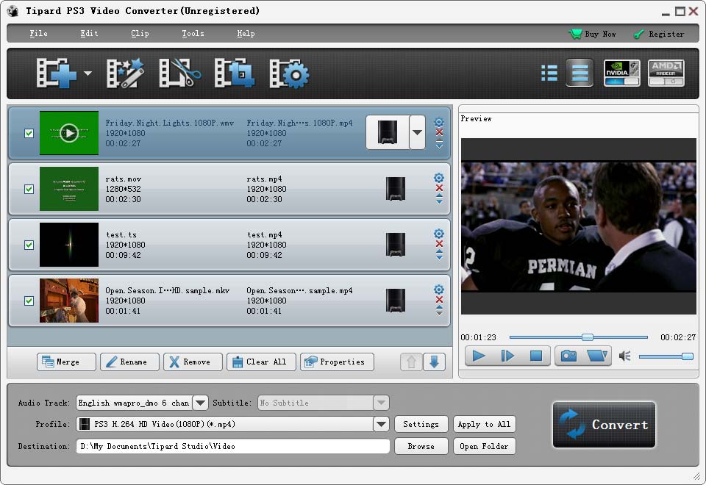
Task: Toggle AMD Radeon acceleration
Action: 666,73
